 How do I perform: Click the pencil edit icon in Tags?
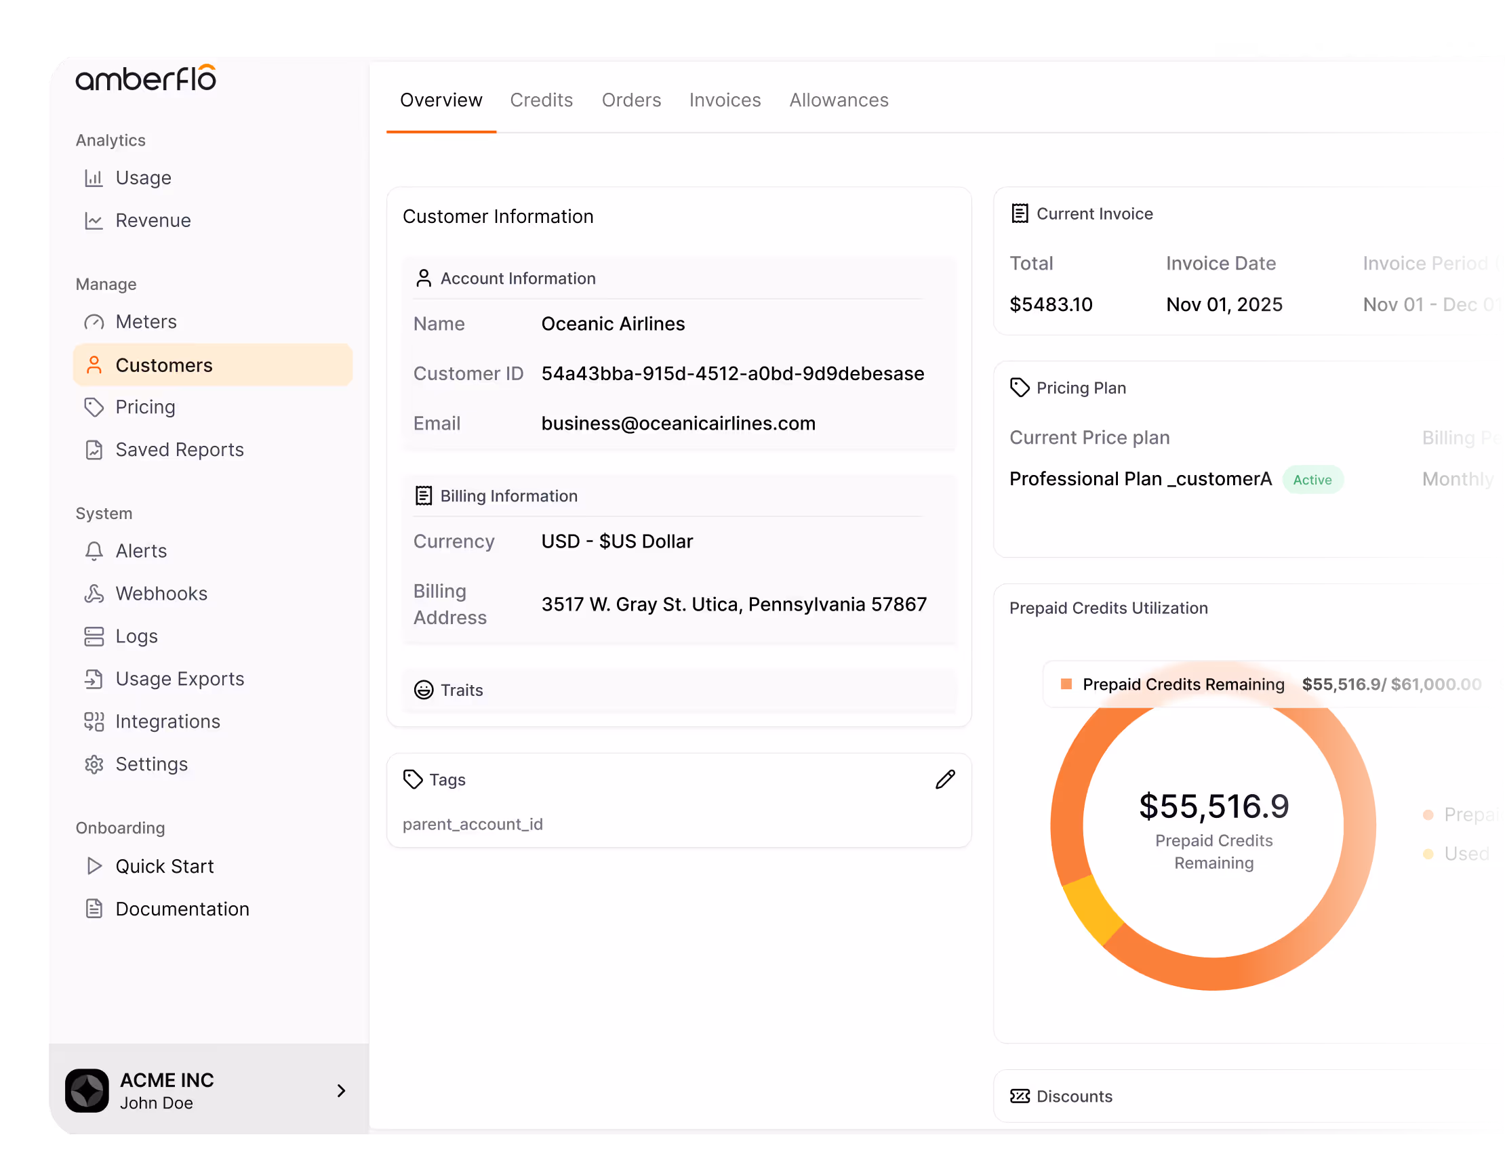tap(945, 779)
